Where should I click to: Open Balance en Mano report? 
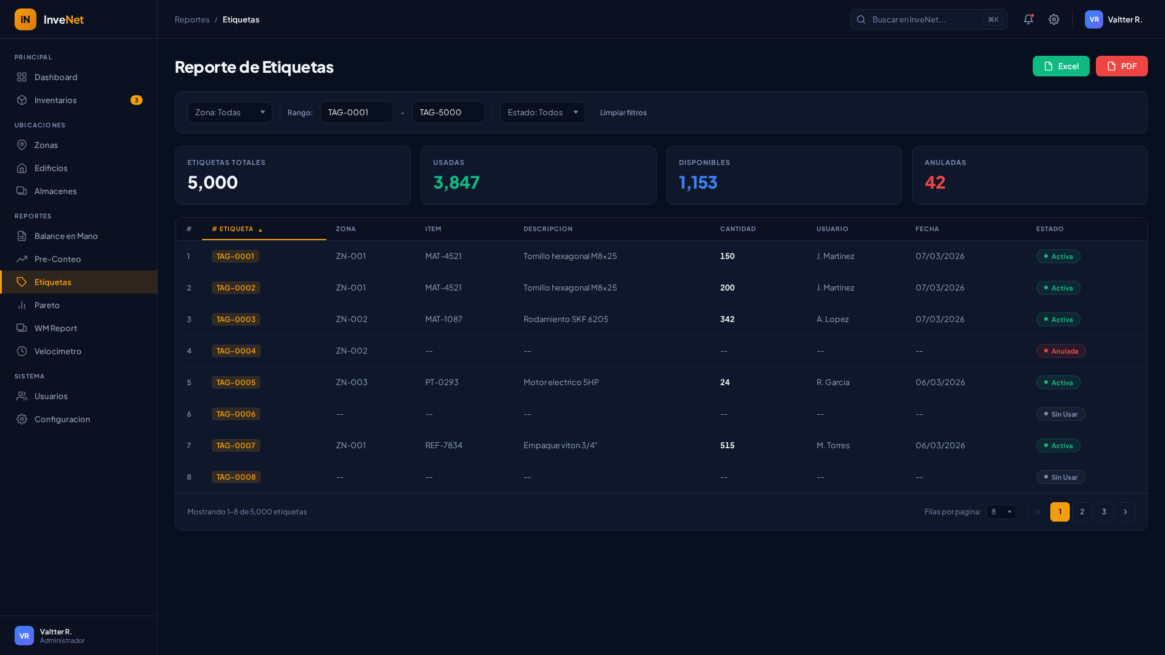point(66,236)
